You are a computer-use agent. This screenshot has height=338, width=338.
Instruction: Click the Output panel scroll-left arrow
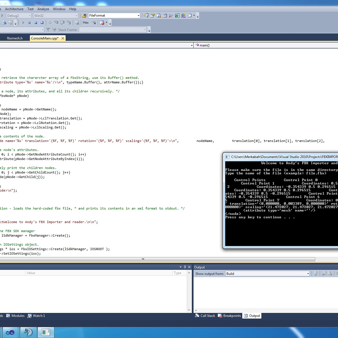[x=196, y=310]
